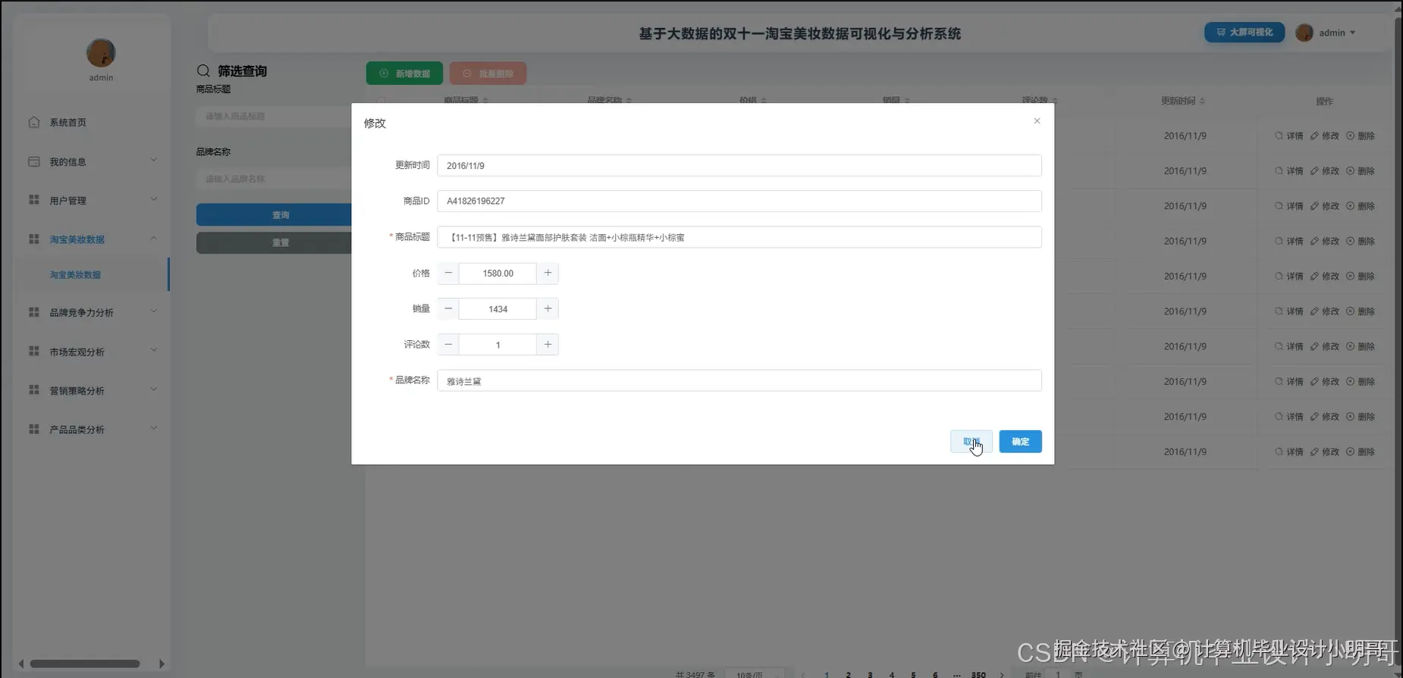Open 系统首页 via its home icon

point(34,122)
